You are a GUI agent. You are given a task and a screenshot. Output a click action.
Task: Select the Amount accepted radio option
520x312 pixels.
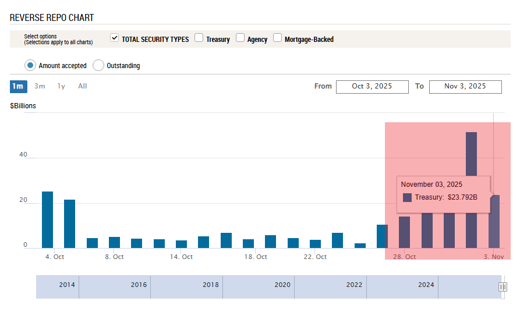click(30, 65)
